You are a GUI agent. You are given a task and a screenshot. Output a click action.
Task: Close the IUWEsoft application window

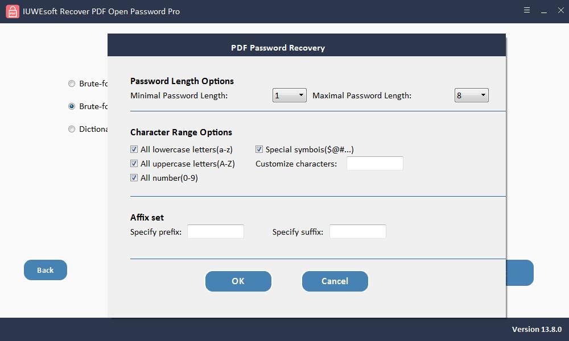coord(560,10)
